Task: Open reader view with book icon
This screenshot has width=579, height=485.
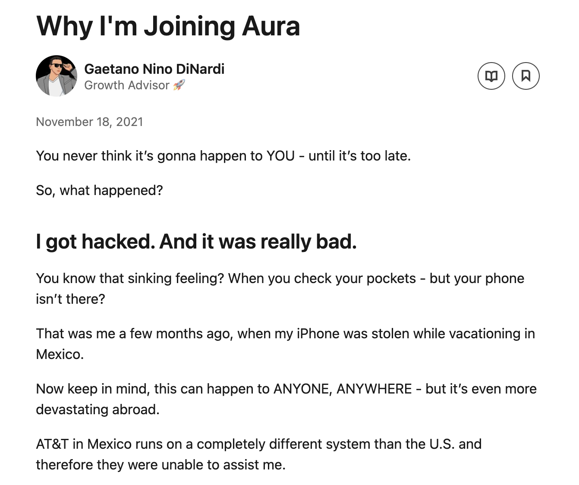Action: [491, 76]
